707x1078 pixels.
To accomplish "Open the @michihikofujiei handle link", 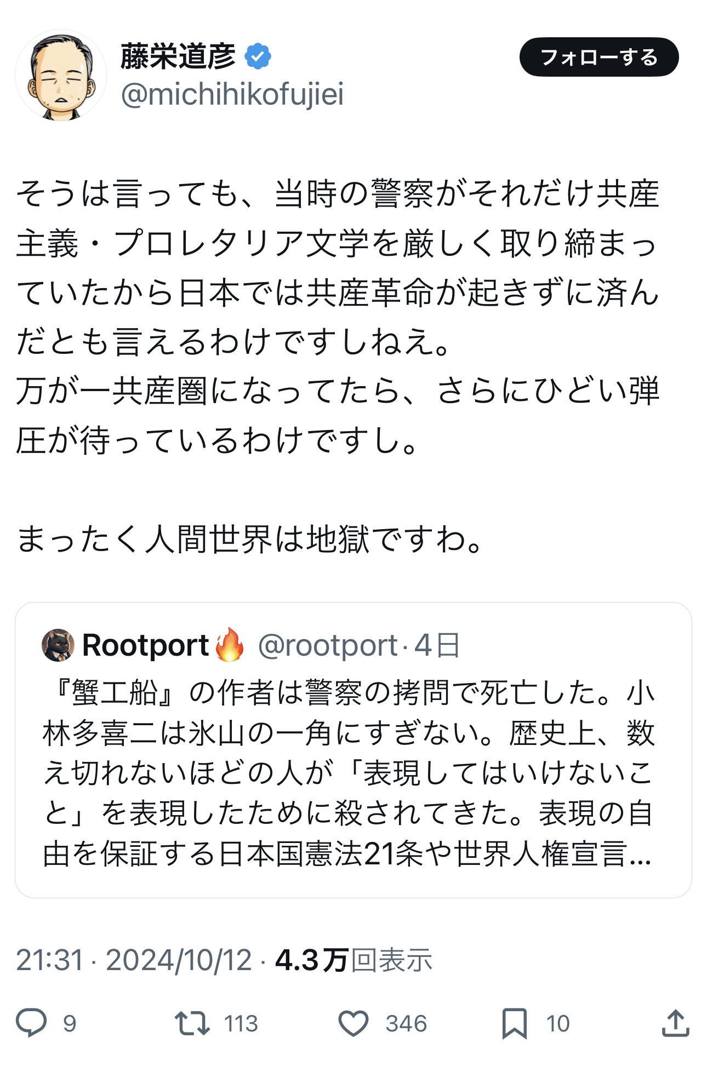I will [232, 94].
